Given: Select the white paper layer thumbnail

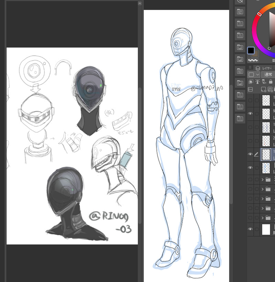Looking at the screenshot, I should (266, 229).
